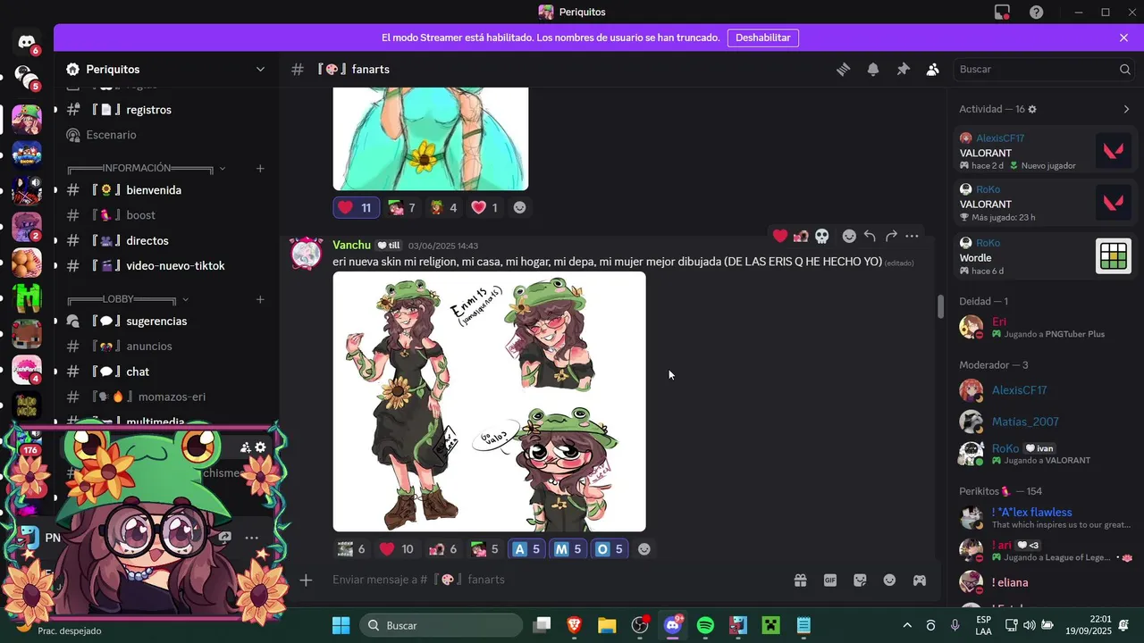Open Spotify from the taskbar
Image resolution: width=1144 pixels, height=643 pixels.
[705, 625]
